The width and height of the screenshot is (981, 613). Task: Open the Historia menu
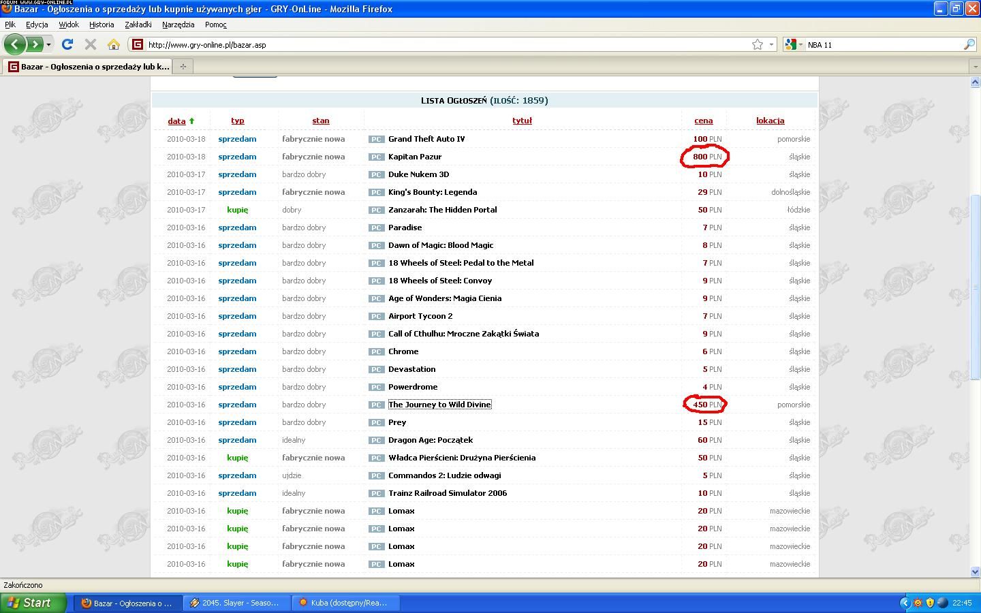click(102, 25)
